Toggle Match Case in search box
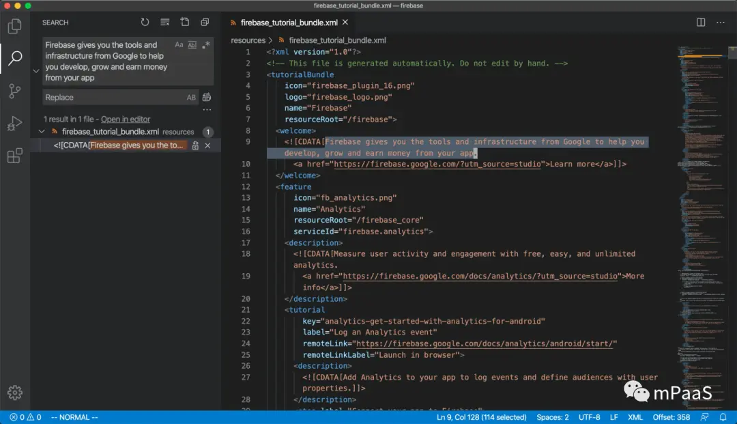Screen dimensions: 737x424 (179, 45)
